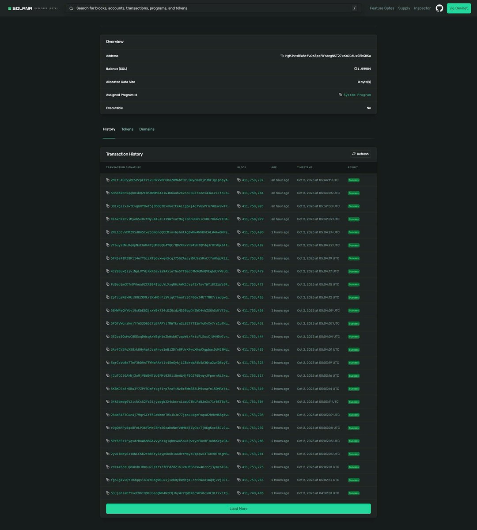477x530 pixels.
Task: Copy the account address HgMJvtdEaht icon
Action: pyautogui.click(x=282, y=56)
